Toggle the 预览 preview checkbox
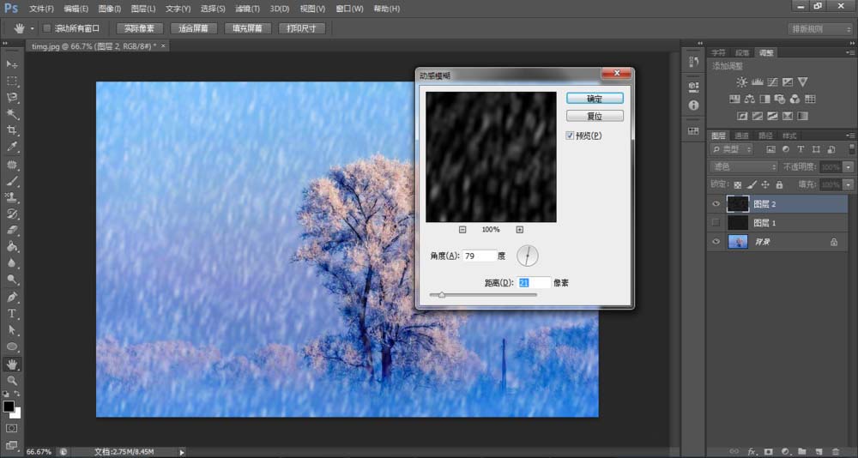 (x=571, y=136)
